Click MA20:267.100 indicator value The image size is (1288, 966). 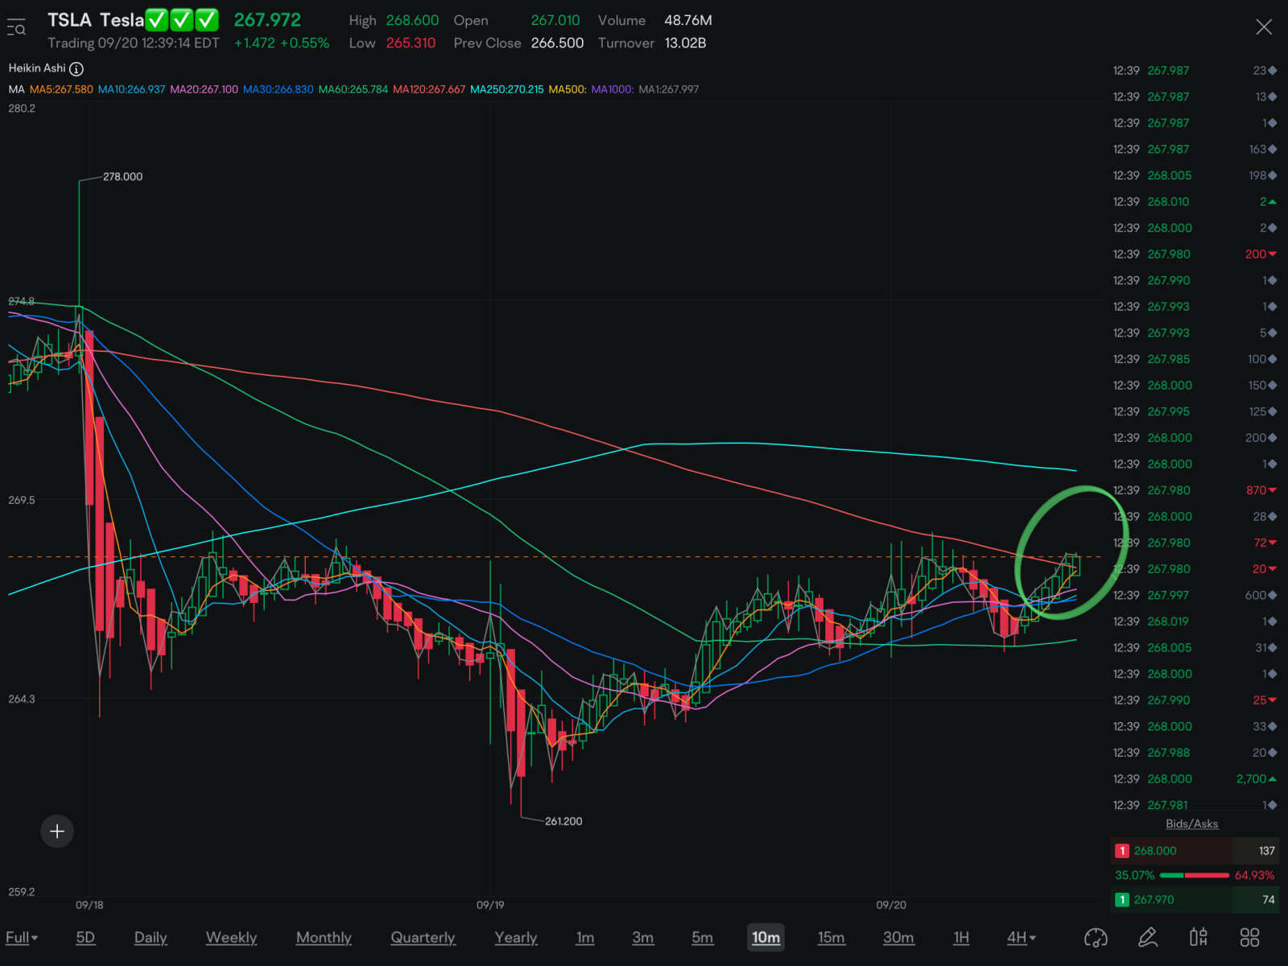coord(204,89)
